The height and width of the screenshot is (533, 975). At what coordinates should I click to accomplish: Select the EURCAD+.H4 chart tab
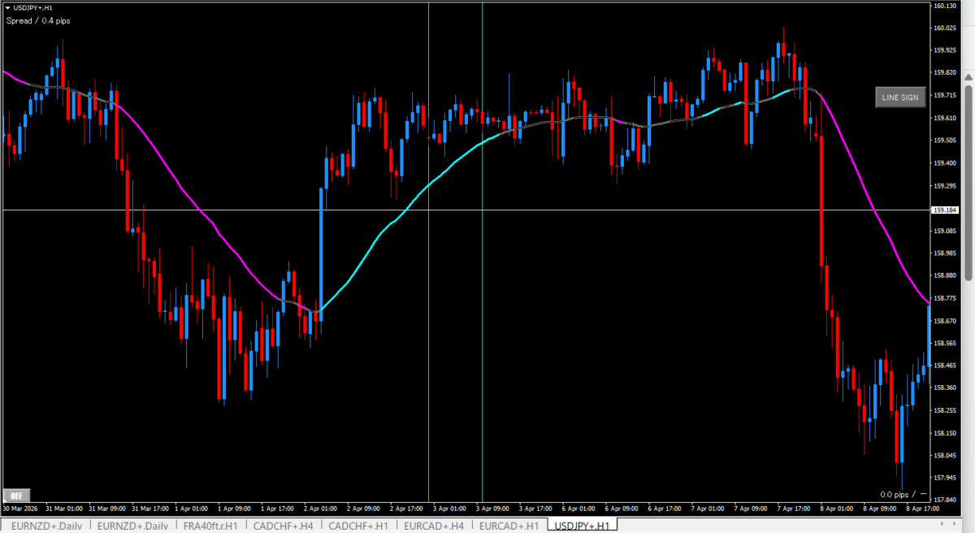point(434,526)
